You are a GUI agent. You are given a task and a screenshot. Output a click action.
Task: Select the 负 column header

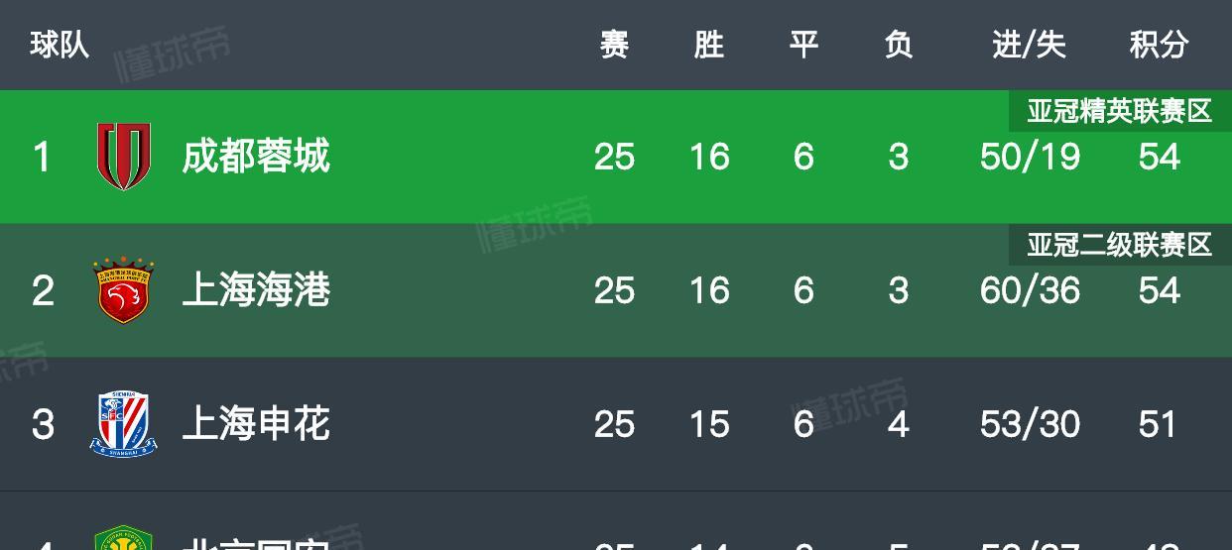tap(899, 45)
